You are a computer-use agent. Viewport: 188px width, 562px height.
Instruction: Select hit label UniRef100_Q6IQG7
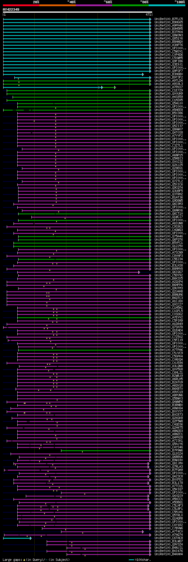pyautogui.click(x=169, y=272)
